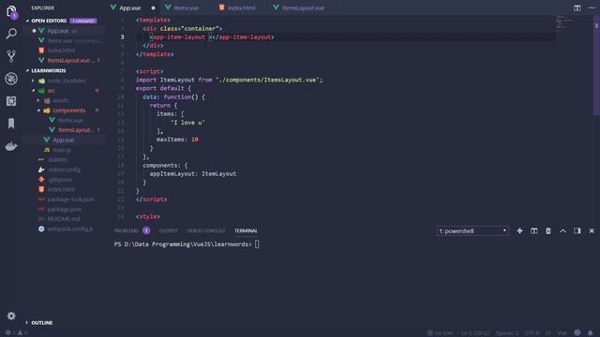Image resolution: width=600 pixels, height=337 pixels.
Task: Open the Manage gear menu
Action: coord(11,316)
